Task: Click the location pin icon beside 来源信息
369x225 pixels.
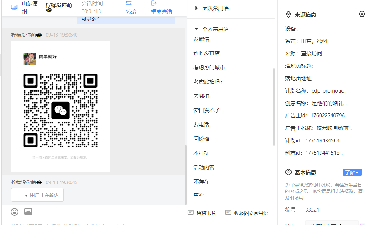Action: coord(288,15)
